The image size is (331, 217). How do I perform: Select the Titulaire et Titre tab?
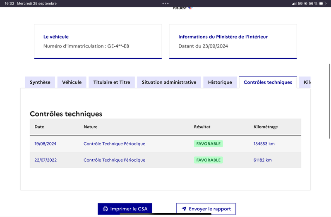112,82
